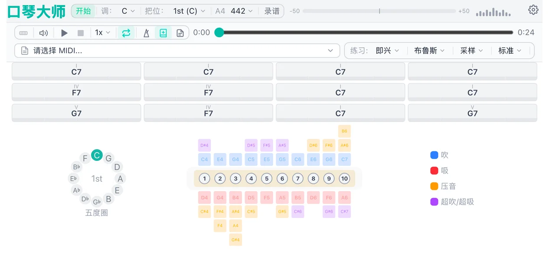Toggle loop repeat mode
Viewport: 549px width, 253px height.
click(126, 32)
